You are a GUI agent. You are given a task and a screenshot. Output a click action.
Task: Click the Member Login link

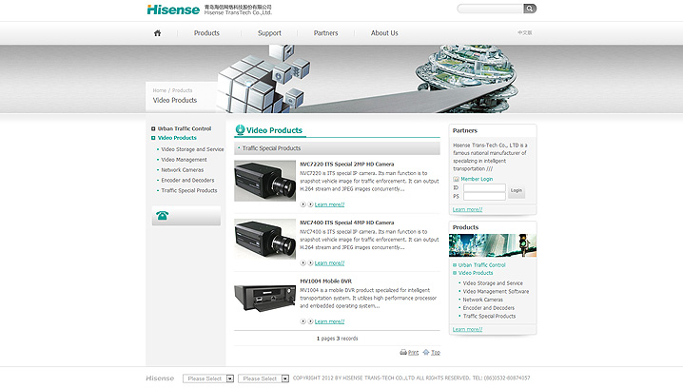(477, 179)
